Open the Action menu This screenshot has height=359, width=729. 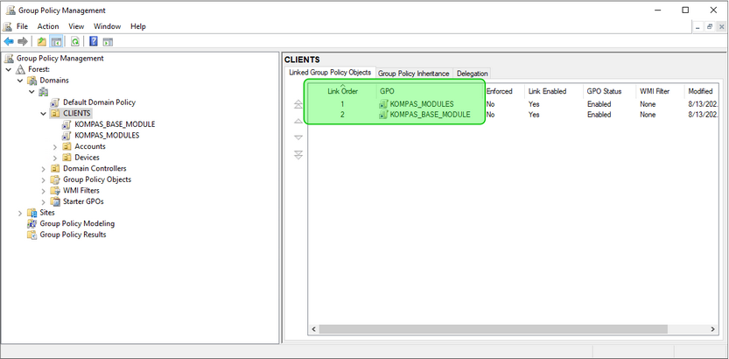(x=48, y=26)
